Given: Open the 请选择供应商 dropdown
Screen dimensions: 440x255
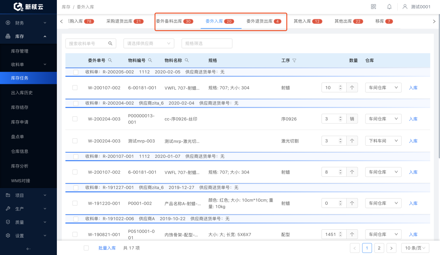Looking at the screenshot, I should [x=149, y=43].
